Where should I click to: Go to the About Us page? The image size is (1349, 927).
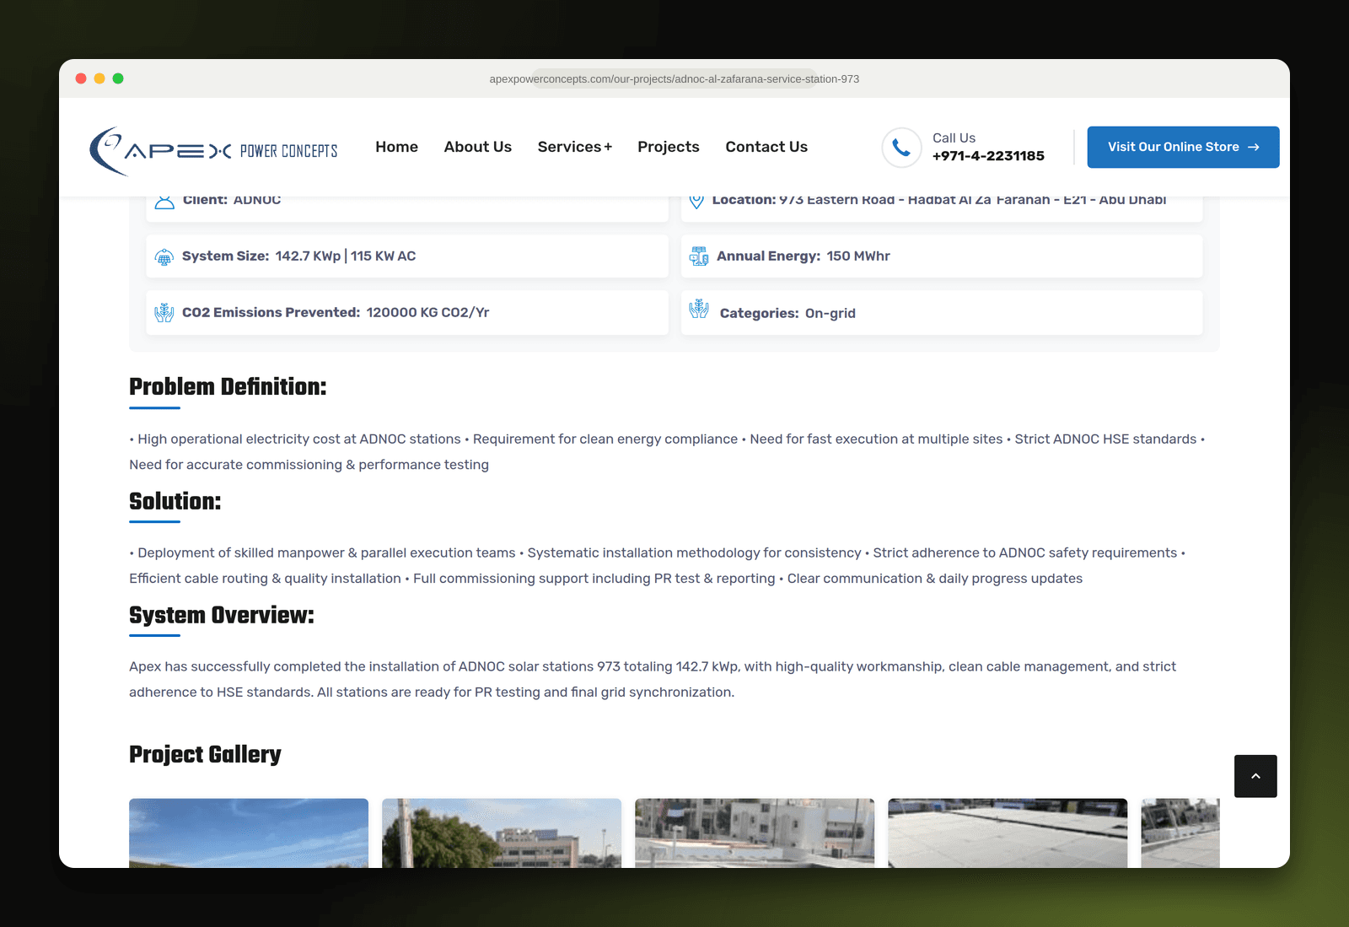(x=477, y=147)
